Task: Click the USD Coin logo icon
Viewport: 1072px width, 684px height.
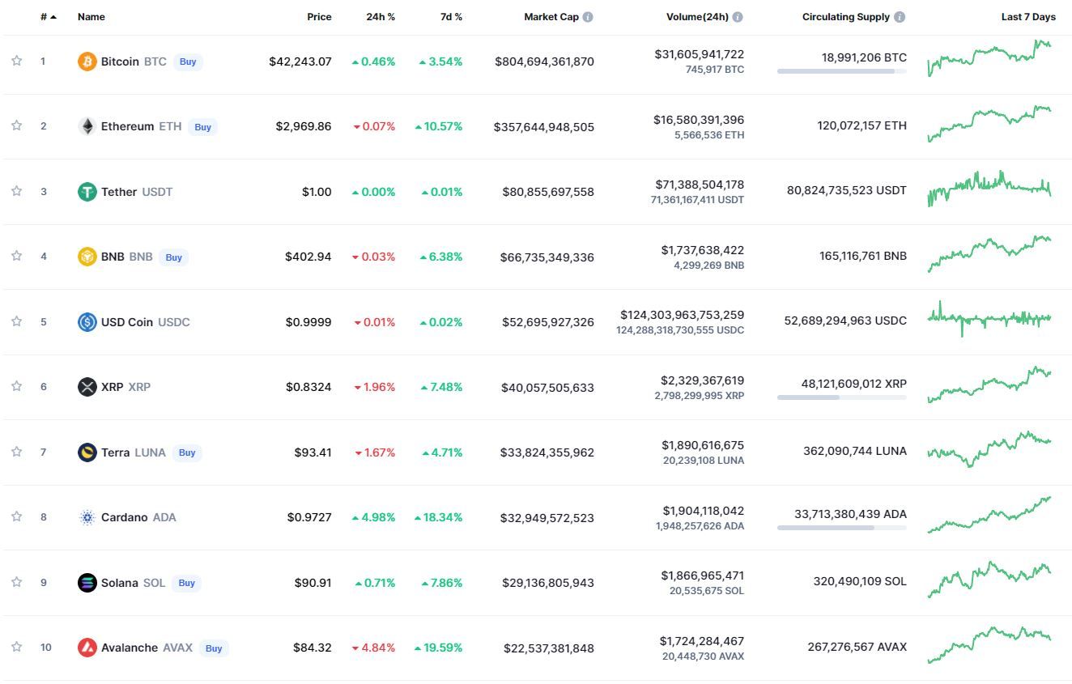Action: coord(87,322)
